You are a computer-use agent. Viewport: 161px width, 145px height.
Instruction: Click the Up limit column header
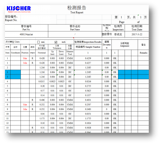[x=52, y=53]
